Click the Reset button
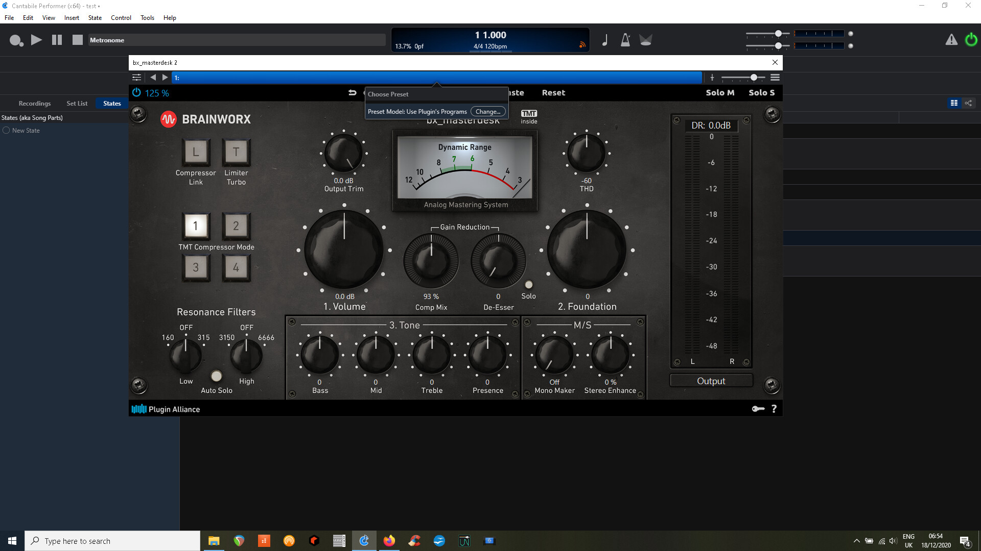 (553, 92)
